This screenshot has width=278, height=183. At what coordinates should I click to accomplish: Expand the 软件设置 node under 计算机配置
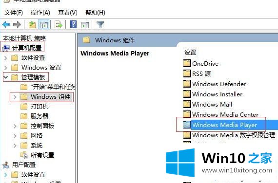(5, 58)
